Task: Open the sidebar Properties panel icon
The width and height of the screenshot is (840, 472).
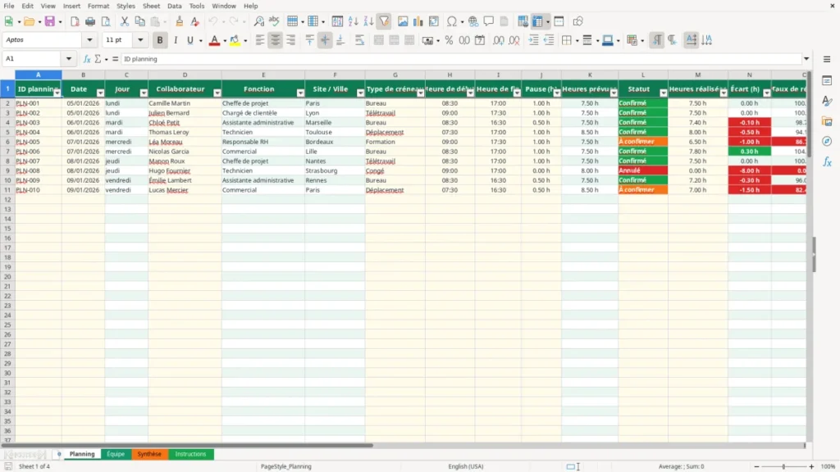Action: pyautogui.click(x=827, y=80)
